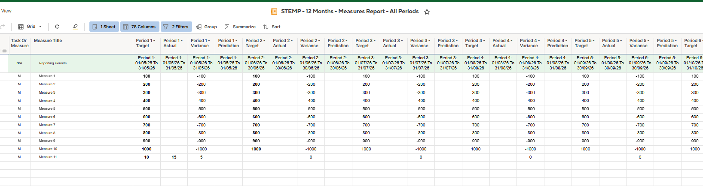
Task: Click the report icon beside the title
Action: [274, 12]
